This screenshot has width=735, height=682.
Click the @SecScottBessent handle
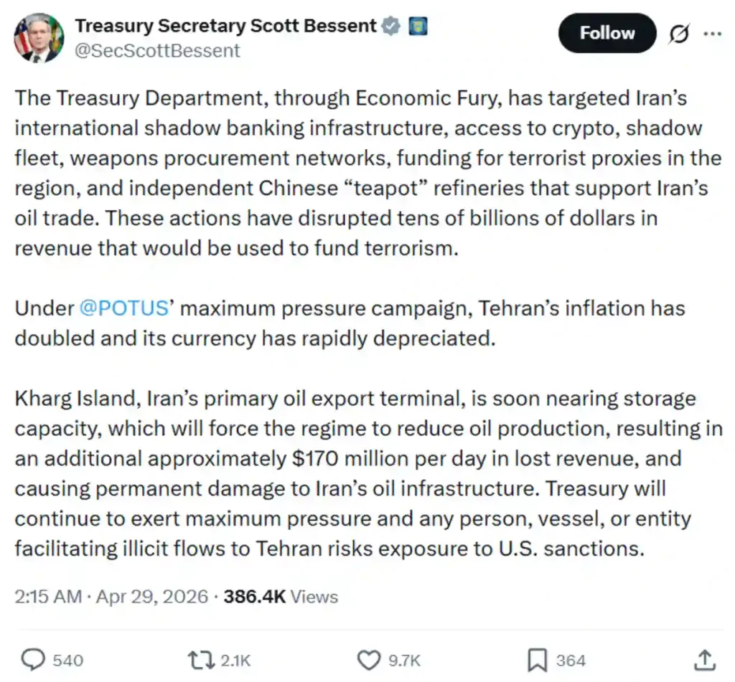click(x=159, y=50)
